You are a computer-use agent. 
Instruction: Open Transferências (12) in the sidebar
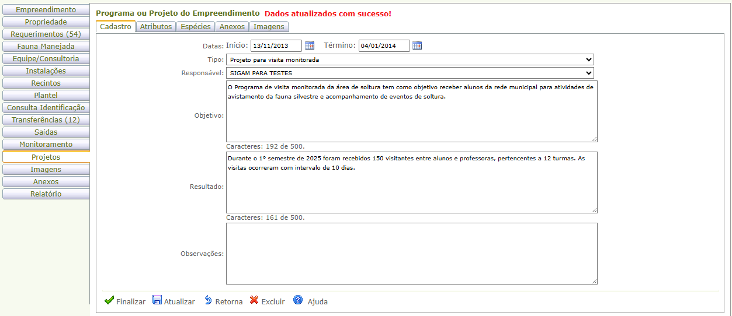pos(46,120)
